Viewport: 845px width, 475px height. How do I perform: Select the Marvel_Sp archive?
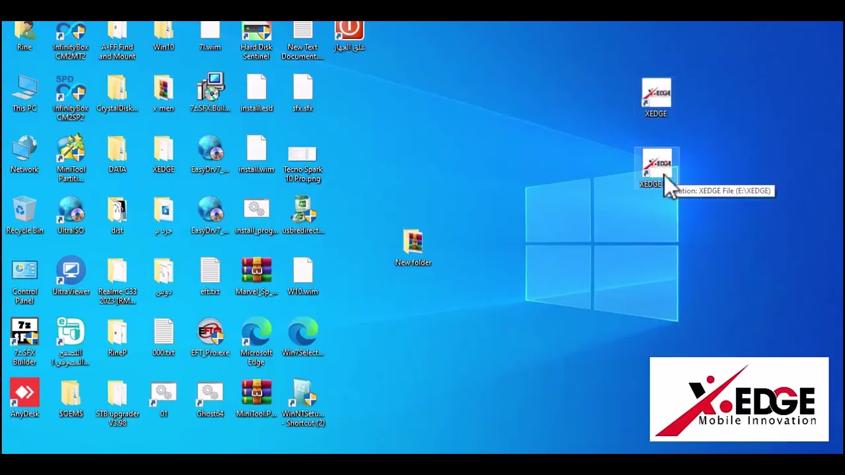pyautogui.click(x=256, y=276)
